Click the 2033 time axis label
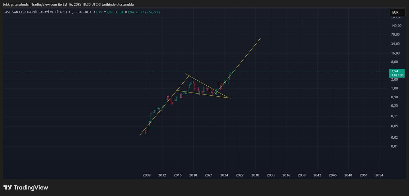The image size is (409, 196). tap(271, 175)
